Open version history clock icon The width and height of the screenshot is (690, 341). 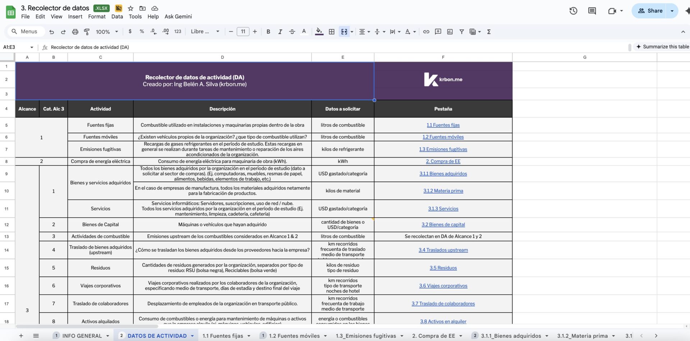[573, 11]
